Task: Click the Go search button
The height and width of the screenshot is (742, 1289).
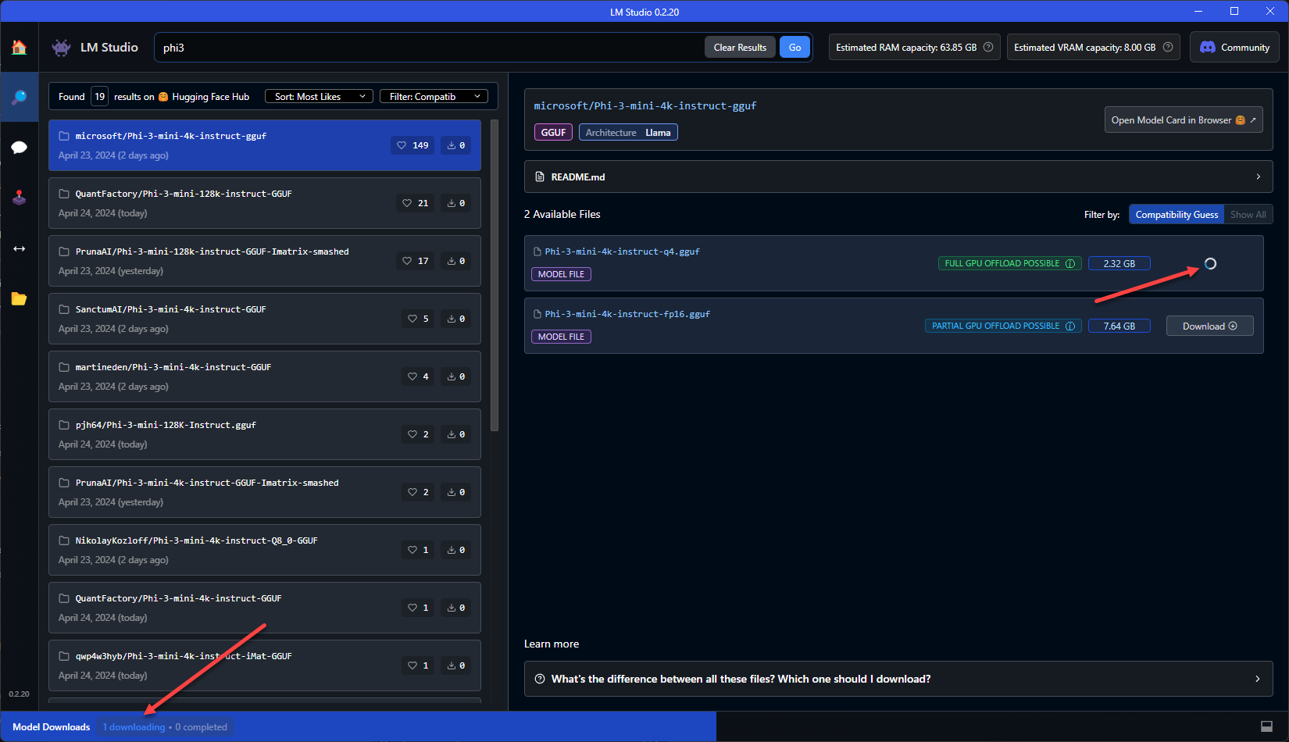Action: coord(794,47)
